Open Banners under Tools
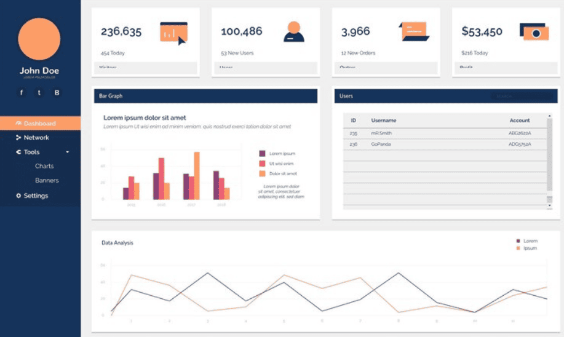 coord(47,181)
